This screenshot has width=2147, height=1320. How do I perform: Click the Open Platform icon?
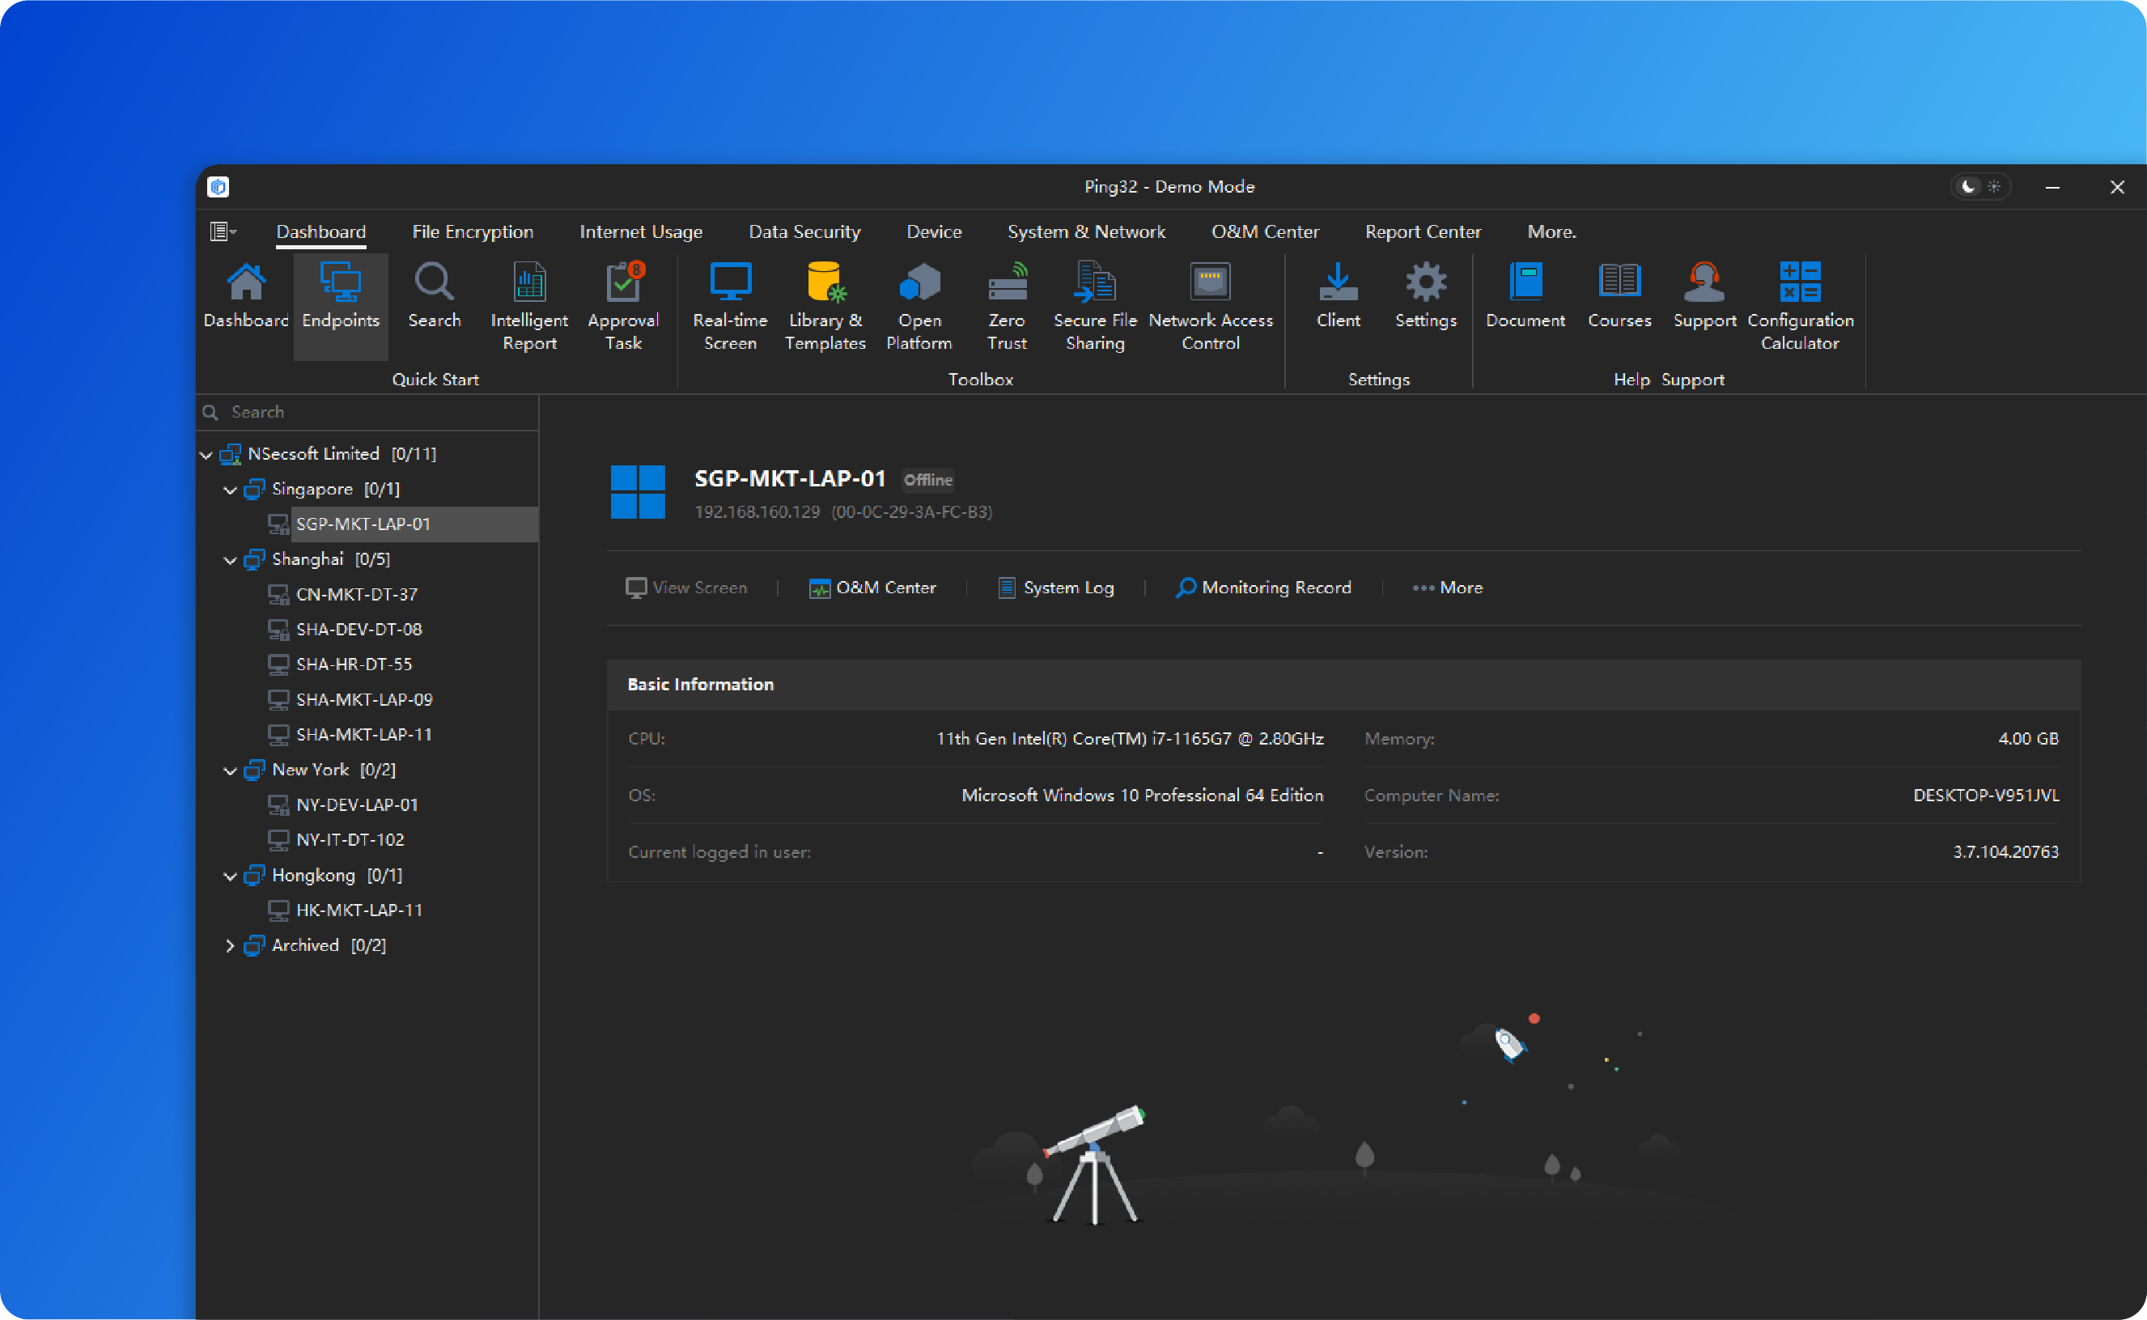919,304
